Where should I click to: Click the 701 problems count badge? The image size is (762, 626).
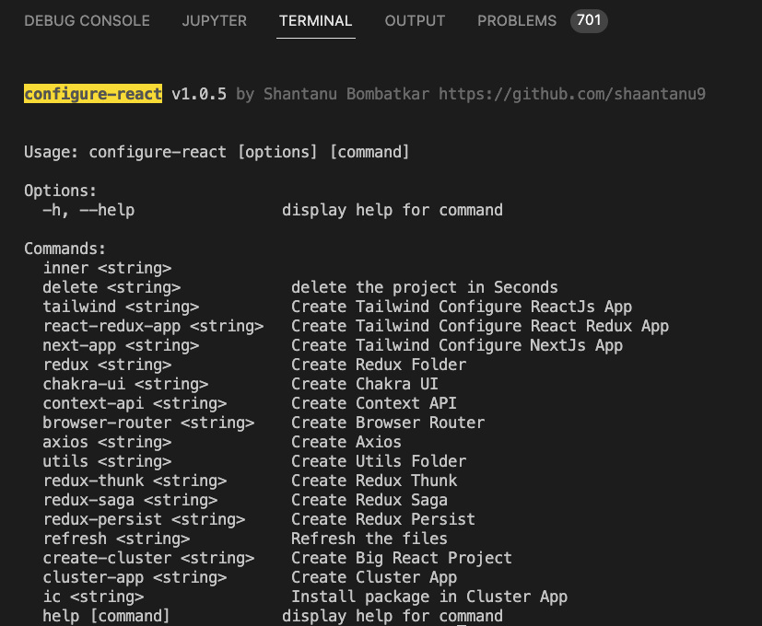coord(589,21)
